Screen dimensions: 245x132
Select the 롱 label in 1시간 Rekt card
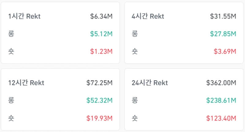pyautogui.click(x=11, y=34)
